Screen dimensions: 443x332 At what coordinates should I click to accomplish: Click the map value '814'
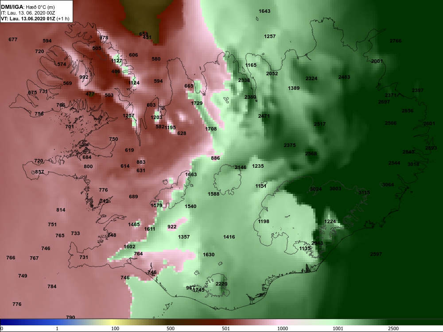click(61, 210)
